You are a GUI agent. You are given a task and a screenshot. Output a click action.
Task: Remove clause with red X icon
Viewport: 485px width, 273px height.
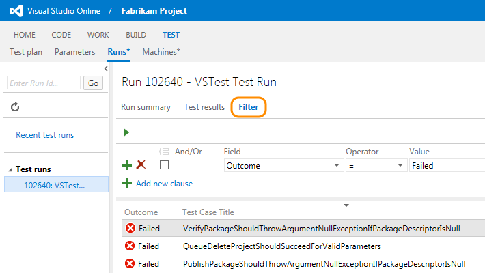pyautogui.click(x=141, y=164)
